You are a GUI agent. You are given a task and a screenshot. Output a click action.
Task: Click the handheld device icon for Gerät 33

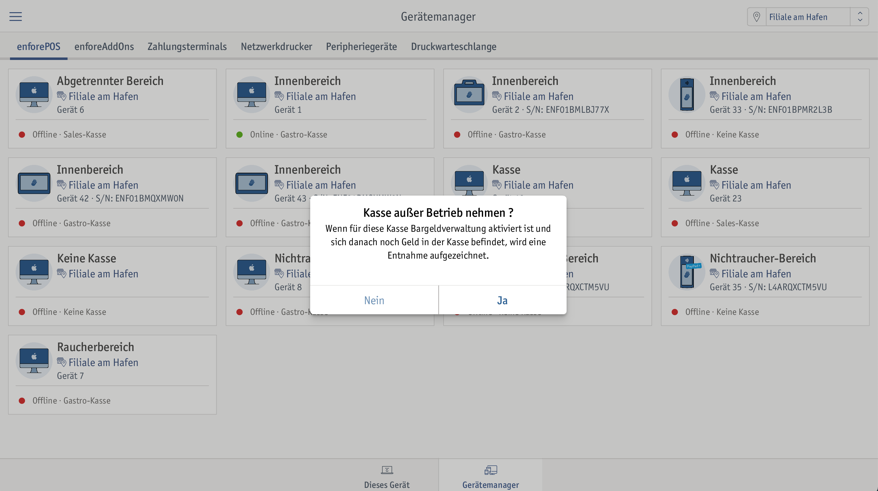click(687, 94)
